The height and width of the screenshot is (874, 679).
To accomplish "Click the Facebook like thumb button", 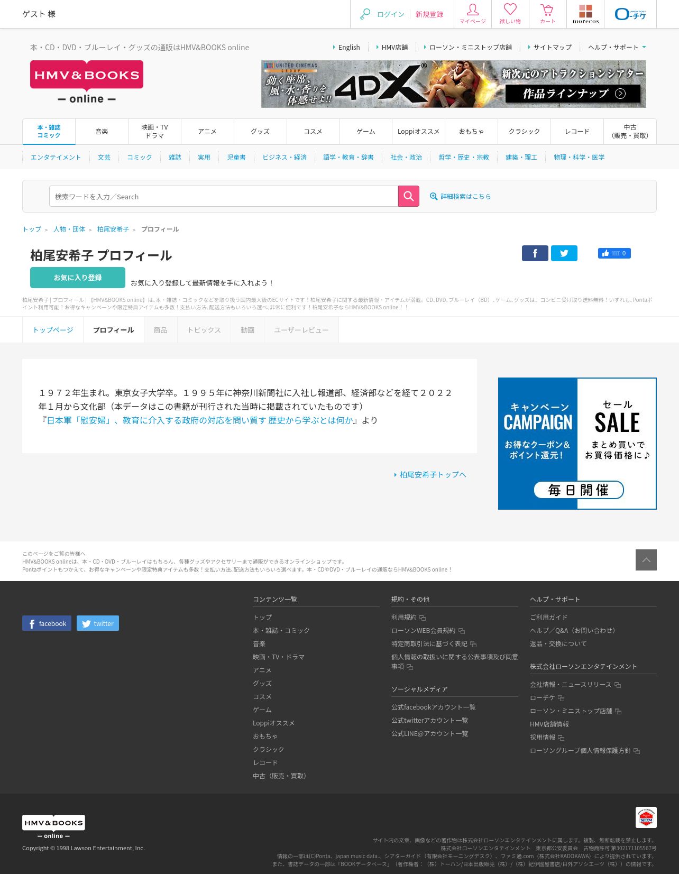I will [x=614, y=253].
